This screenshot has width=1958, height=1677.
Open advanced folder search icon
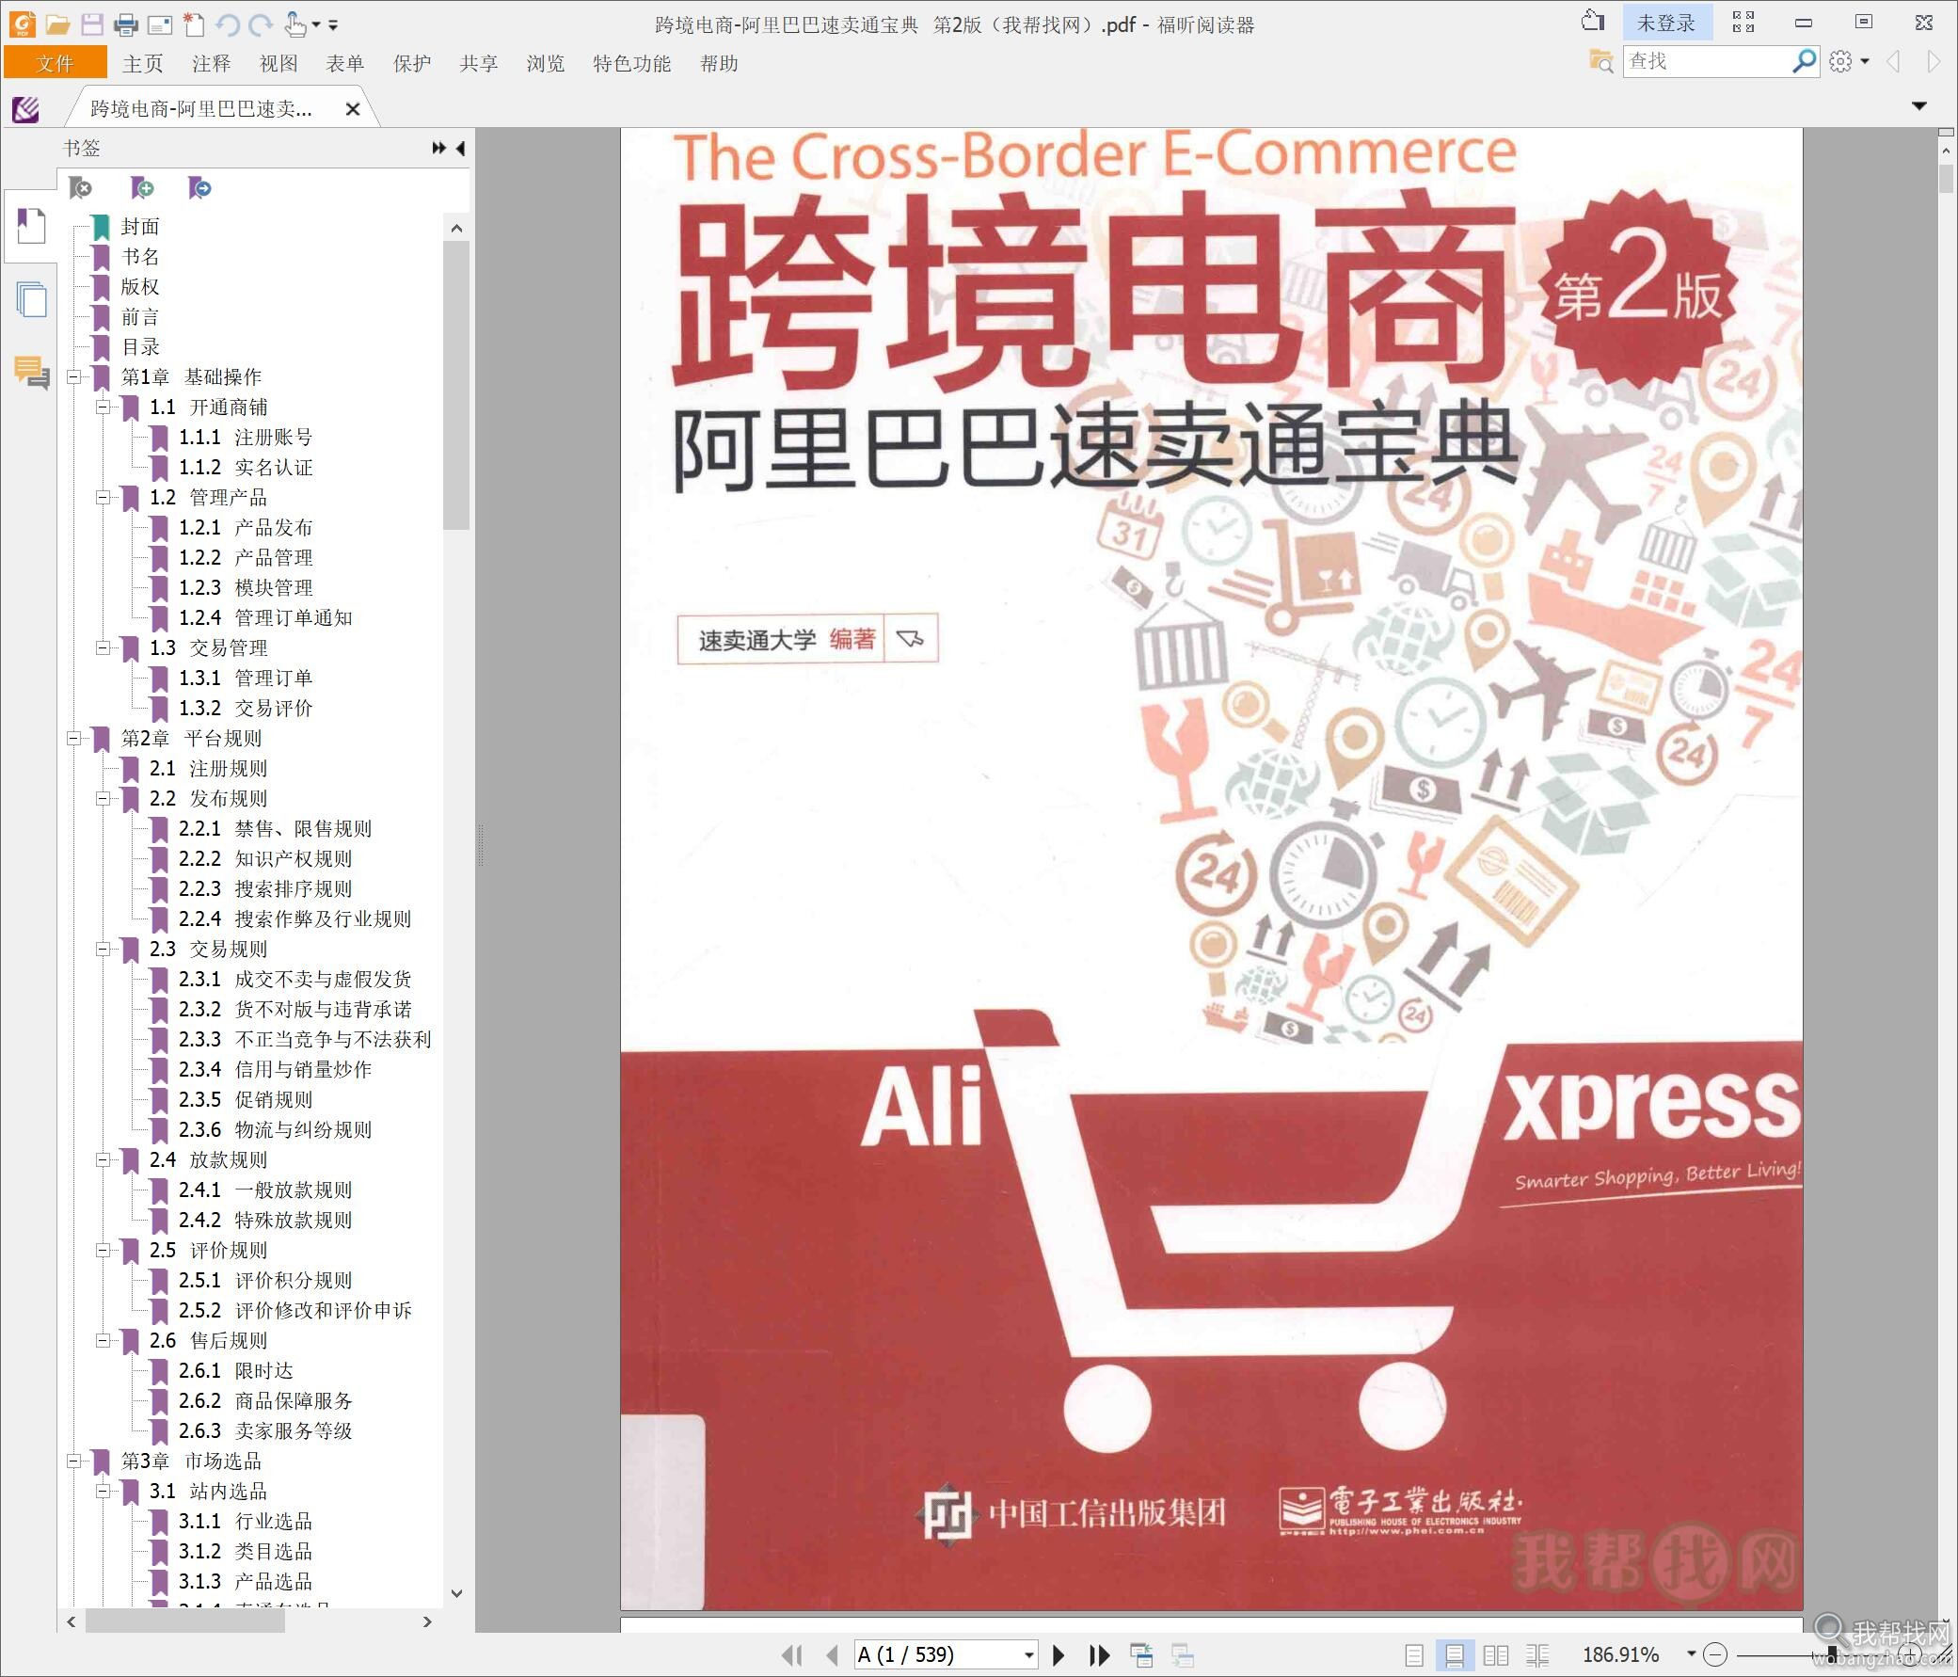pyautogui.click(x=1600, y=61)
